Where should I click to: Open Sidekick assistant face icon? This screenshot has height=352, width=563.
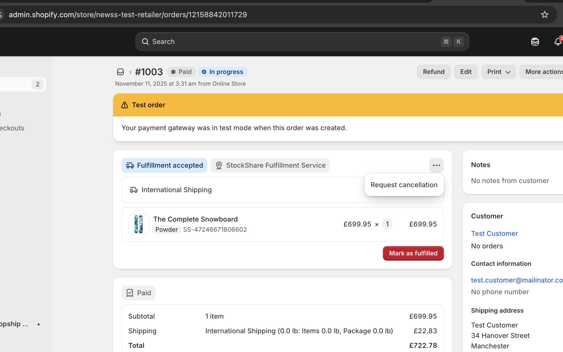(535, 42)
